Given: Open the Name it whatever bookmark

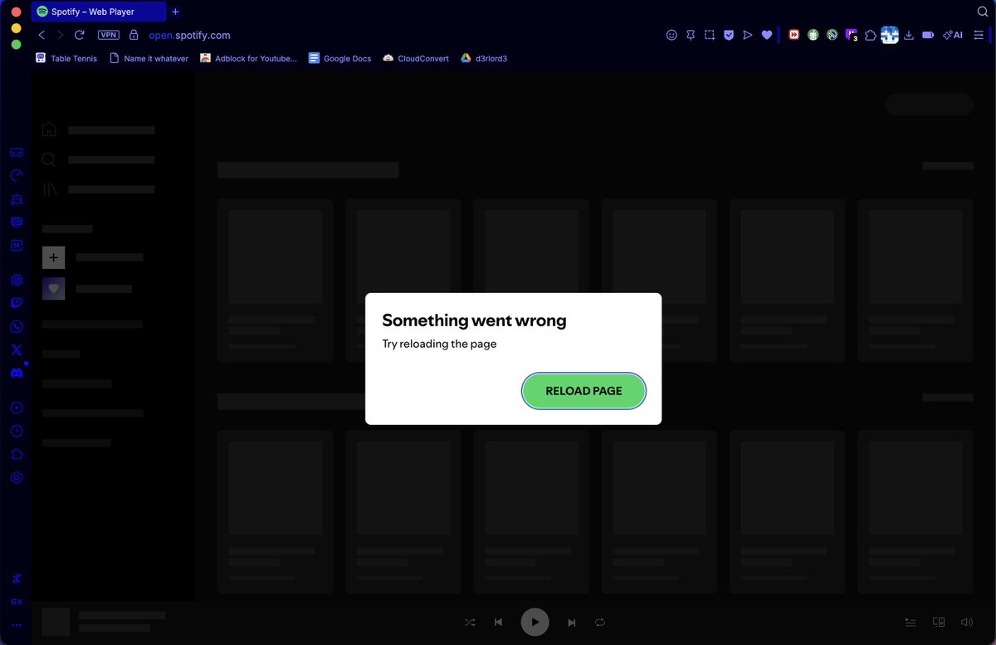Looking at the screenshot, I should click(149, 58).
